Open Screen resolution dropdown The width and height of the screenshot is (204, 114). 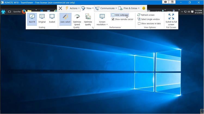coord(102,20)
